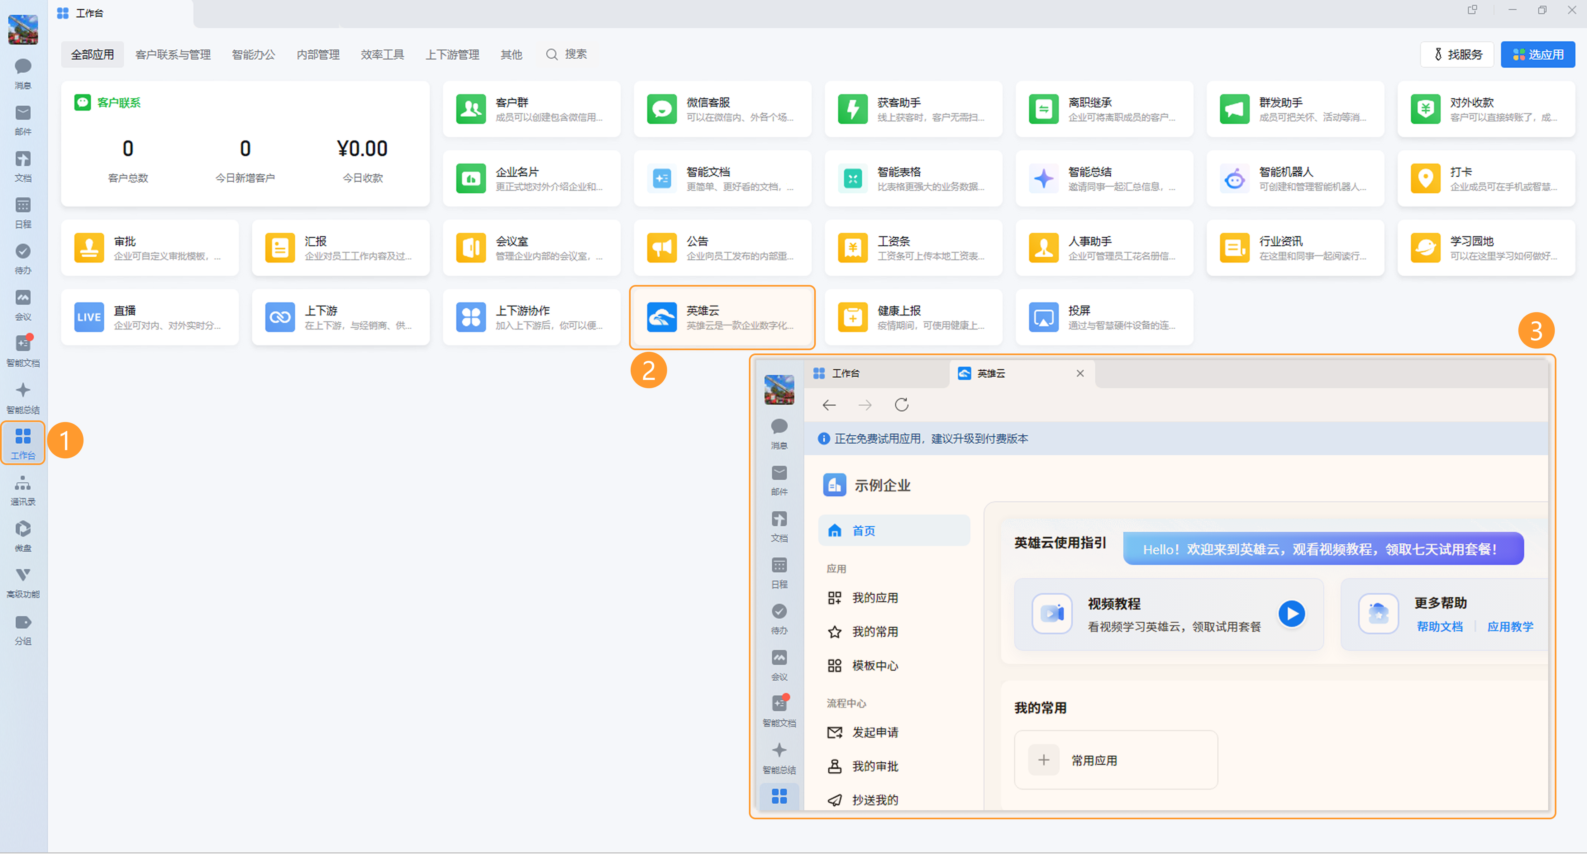Viewport: 1587px width, 854px height.
Task: Open the 客户群 app
Action: tap(531, 109)
